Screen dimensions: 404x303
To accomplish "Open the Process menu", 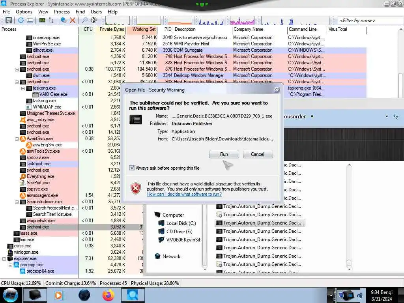I will click(62, 12).
